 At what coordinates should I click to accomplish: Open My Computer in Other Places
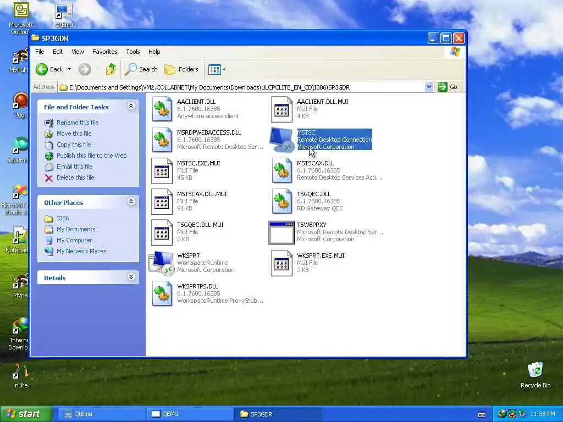click(x=74, y=241)
